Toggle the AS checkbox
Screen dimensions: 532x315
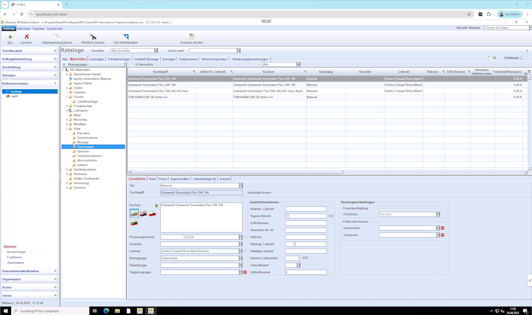[x=490, y=58]
